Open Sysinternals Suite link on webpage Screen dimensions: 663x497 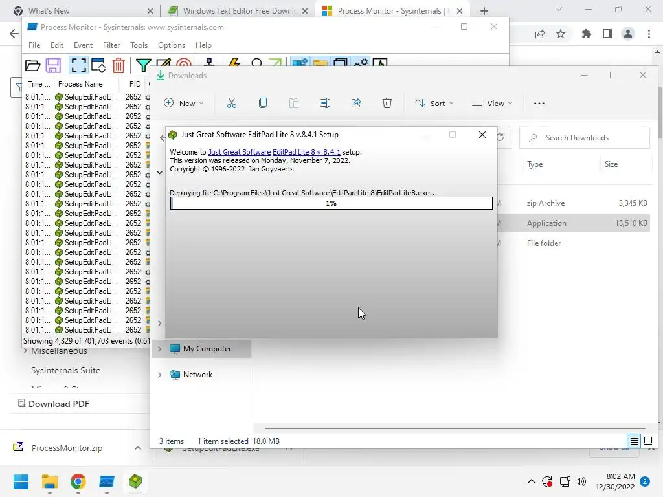click(65, 371)
